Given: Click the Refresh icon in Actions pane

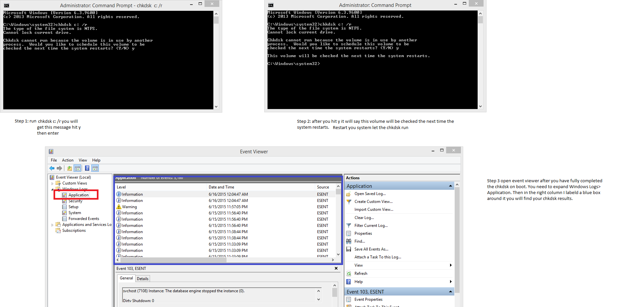Looking at the screenshot, I should click(349, 274).
